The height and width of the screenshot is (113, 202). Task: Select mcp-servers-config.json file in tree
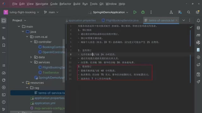(x=47, y=108)
